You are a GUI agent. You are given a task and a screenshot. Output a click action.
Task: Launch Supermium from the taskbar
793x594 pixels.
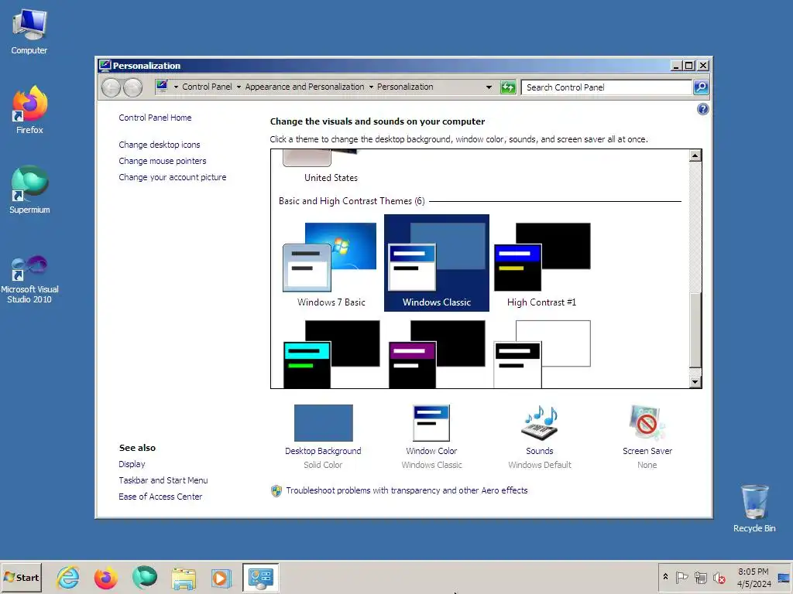click(x=145, y=578)
